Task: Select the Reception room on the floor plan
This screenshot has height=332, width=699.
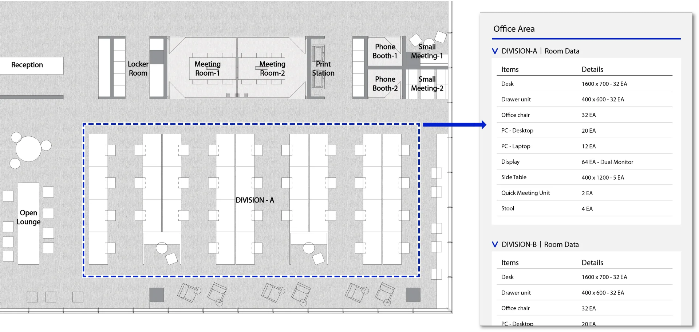Action: [27, 65]
